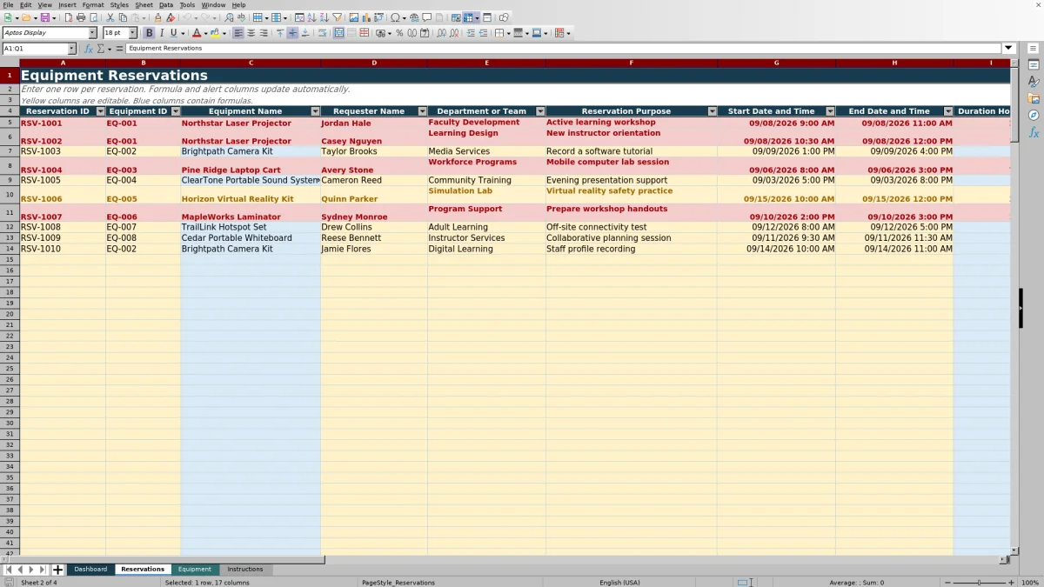Toggle Align Top vertical alignment
1044x587 pixels.
point(279,33)
